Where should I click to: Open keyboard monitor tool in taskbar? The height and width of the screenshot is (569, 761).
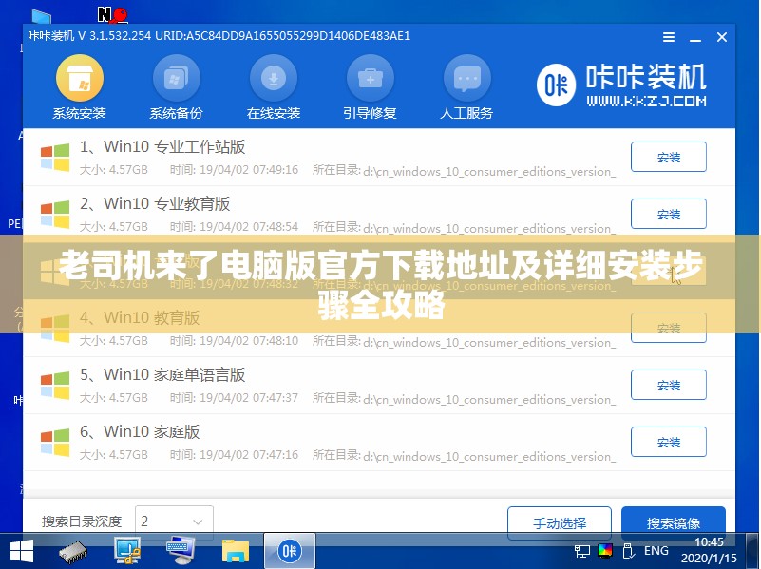coord(181,551)
